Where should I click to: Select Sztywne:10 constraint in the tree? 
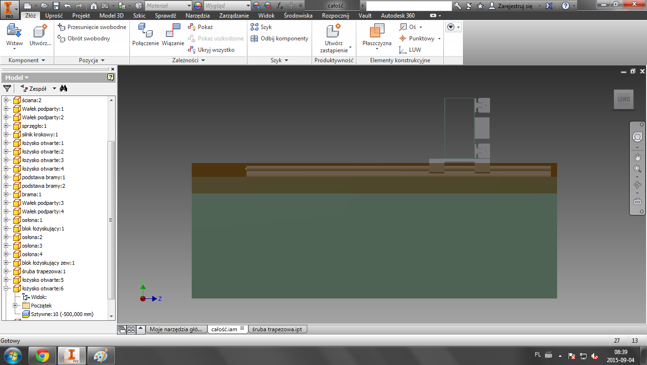(62, 314)
